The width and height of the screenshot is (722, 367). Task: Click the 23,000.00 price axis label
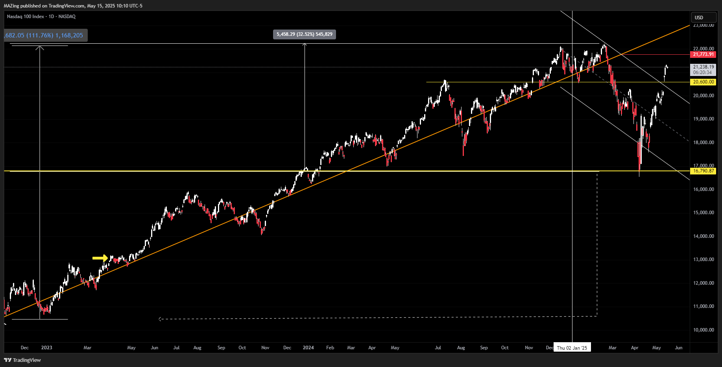tap(704, 25)
